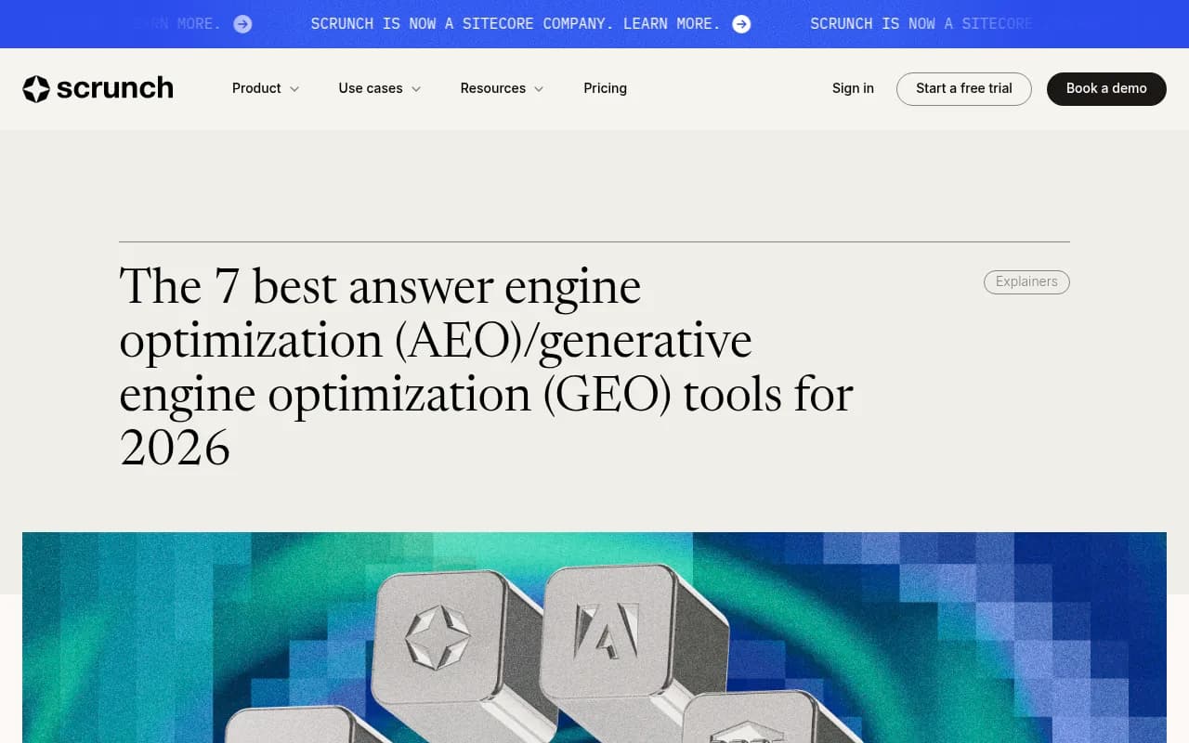Click the Scrunch logo in the header
This screenshot has height=743, width=1189.
[x=98, y=88]
